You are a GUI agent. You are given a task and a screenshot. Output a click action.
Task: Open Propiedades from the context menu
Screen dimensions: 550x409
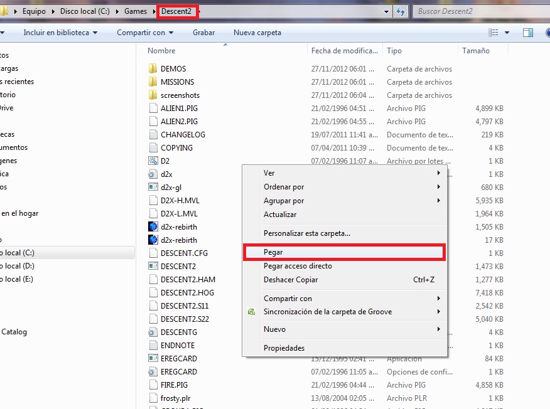point(284,348)
